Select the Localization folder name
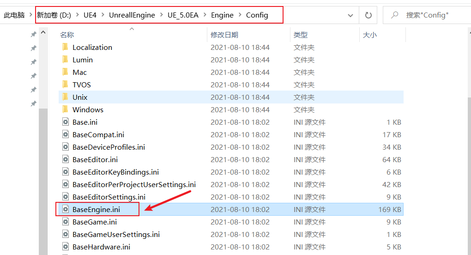Image resolution: width=471 pixels, height=255 pixels. tap(92, 47)
